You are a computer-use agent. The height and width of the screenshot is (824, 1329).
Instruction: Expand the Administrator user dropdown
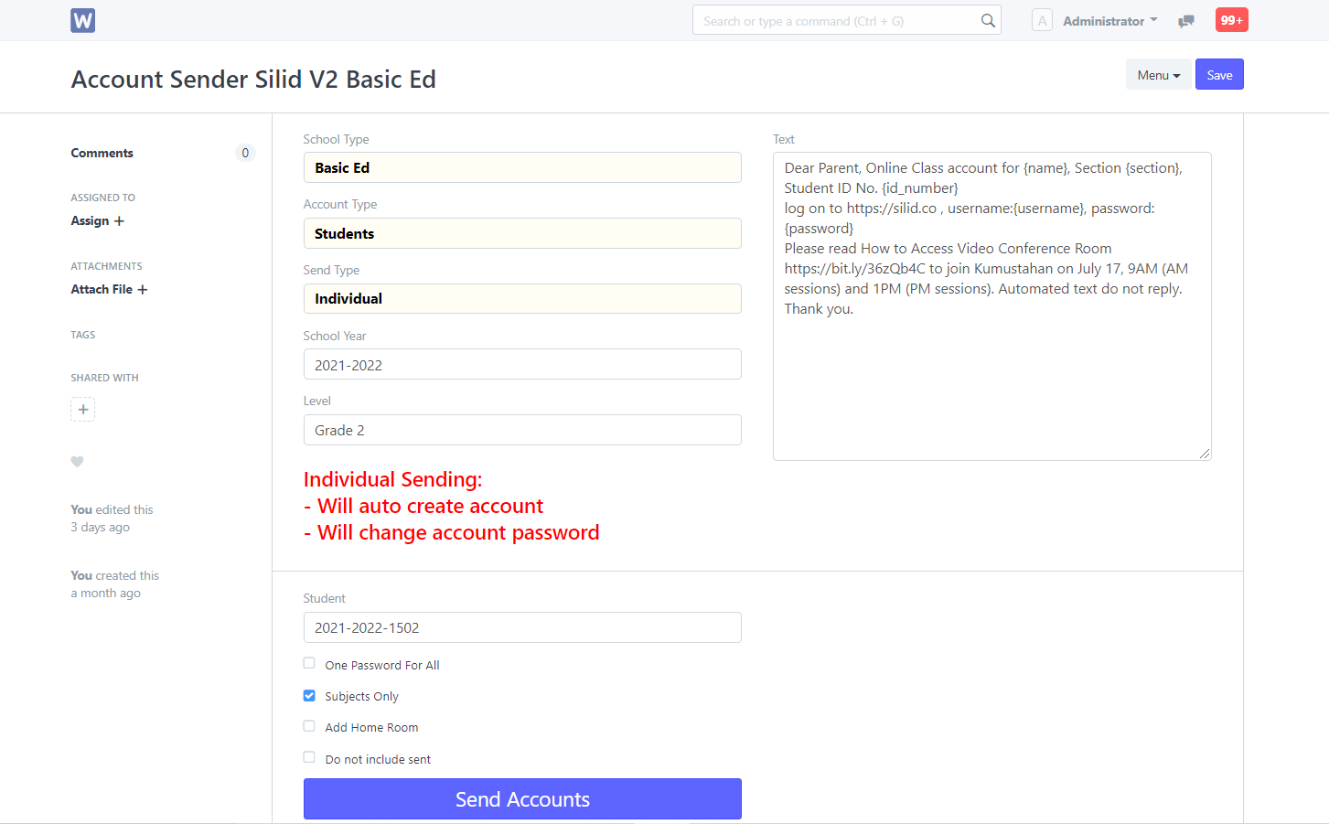[1110, 21]
